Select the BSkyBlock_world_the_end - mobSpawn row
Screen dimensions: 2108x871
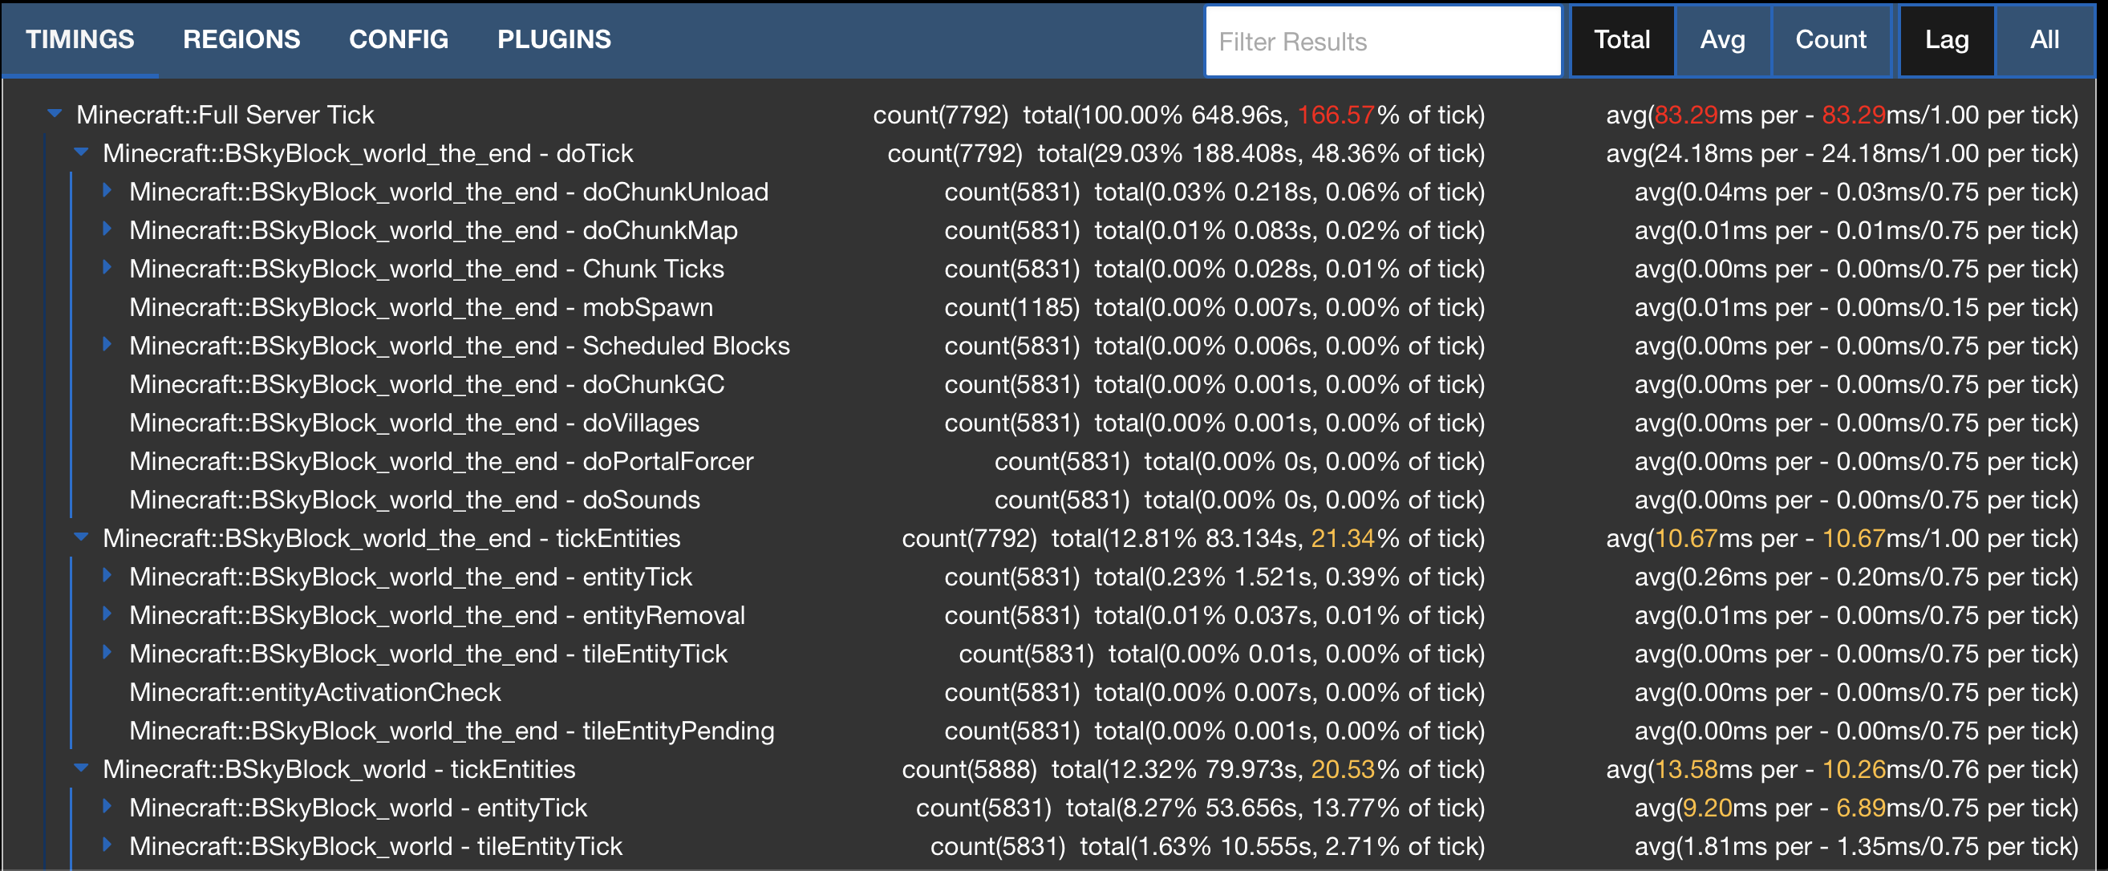click(x=1103, y=307)
